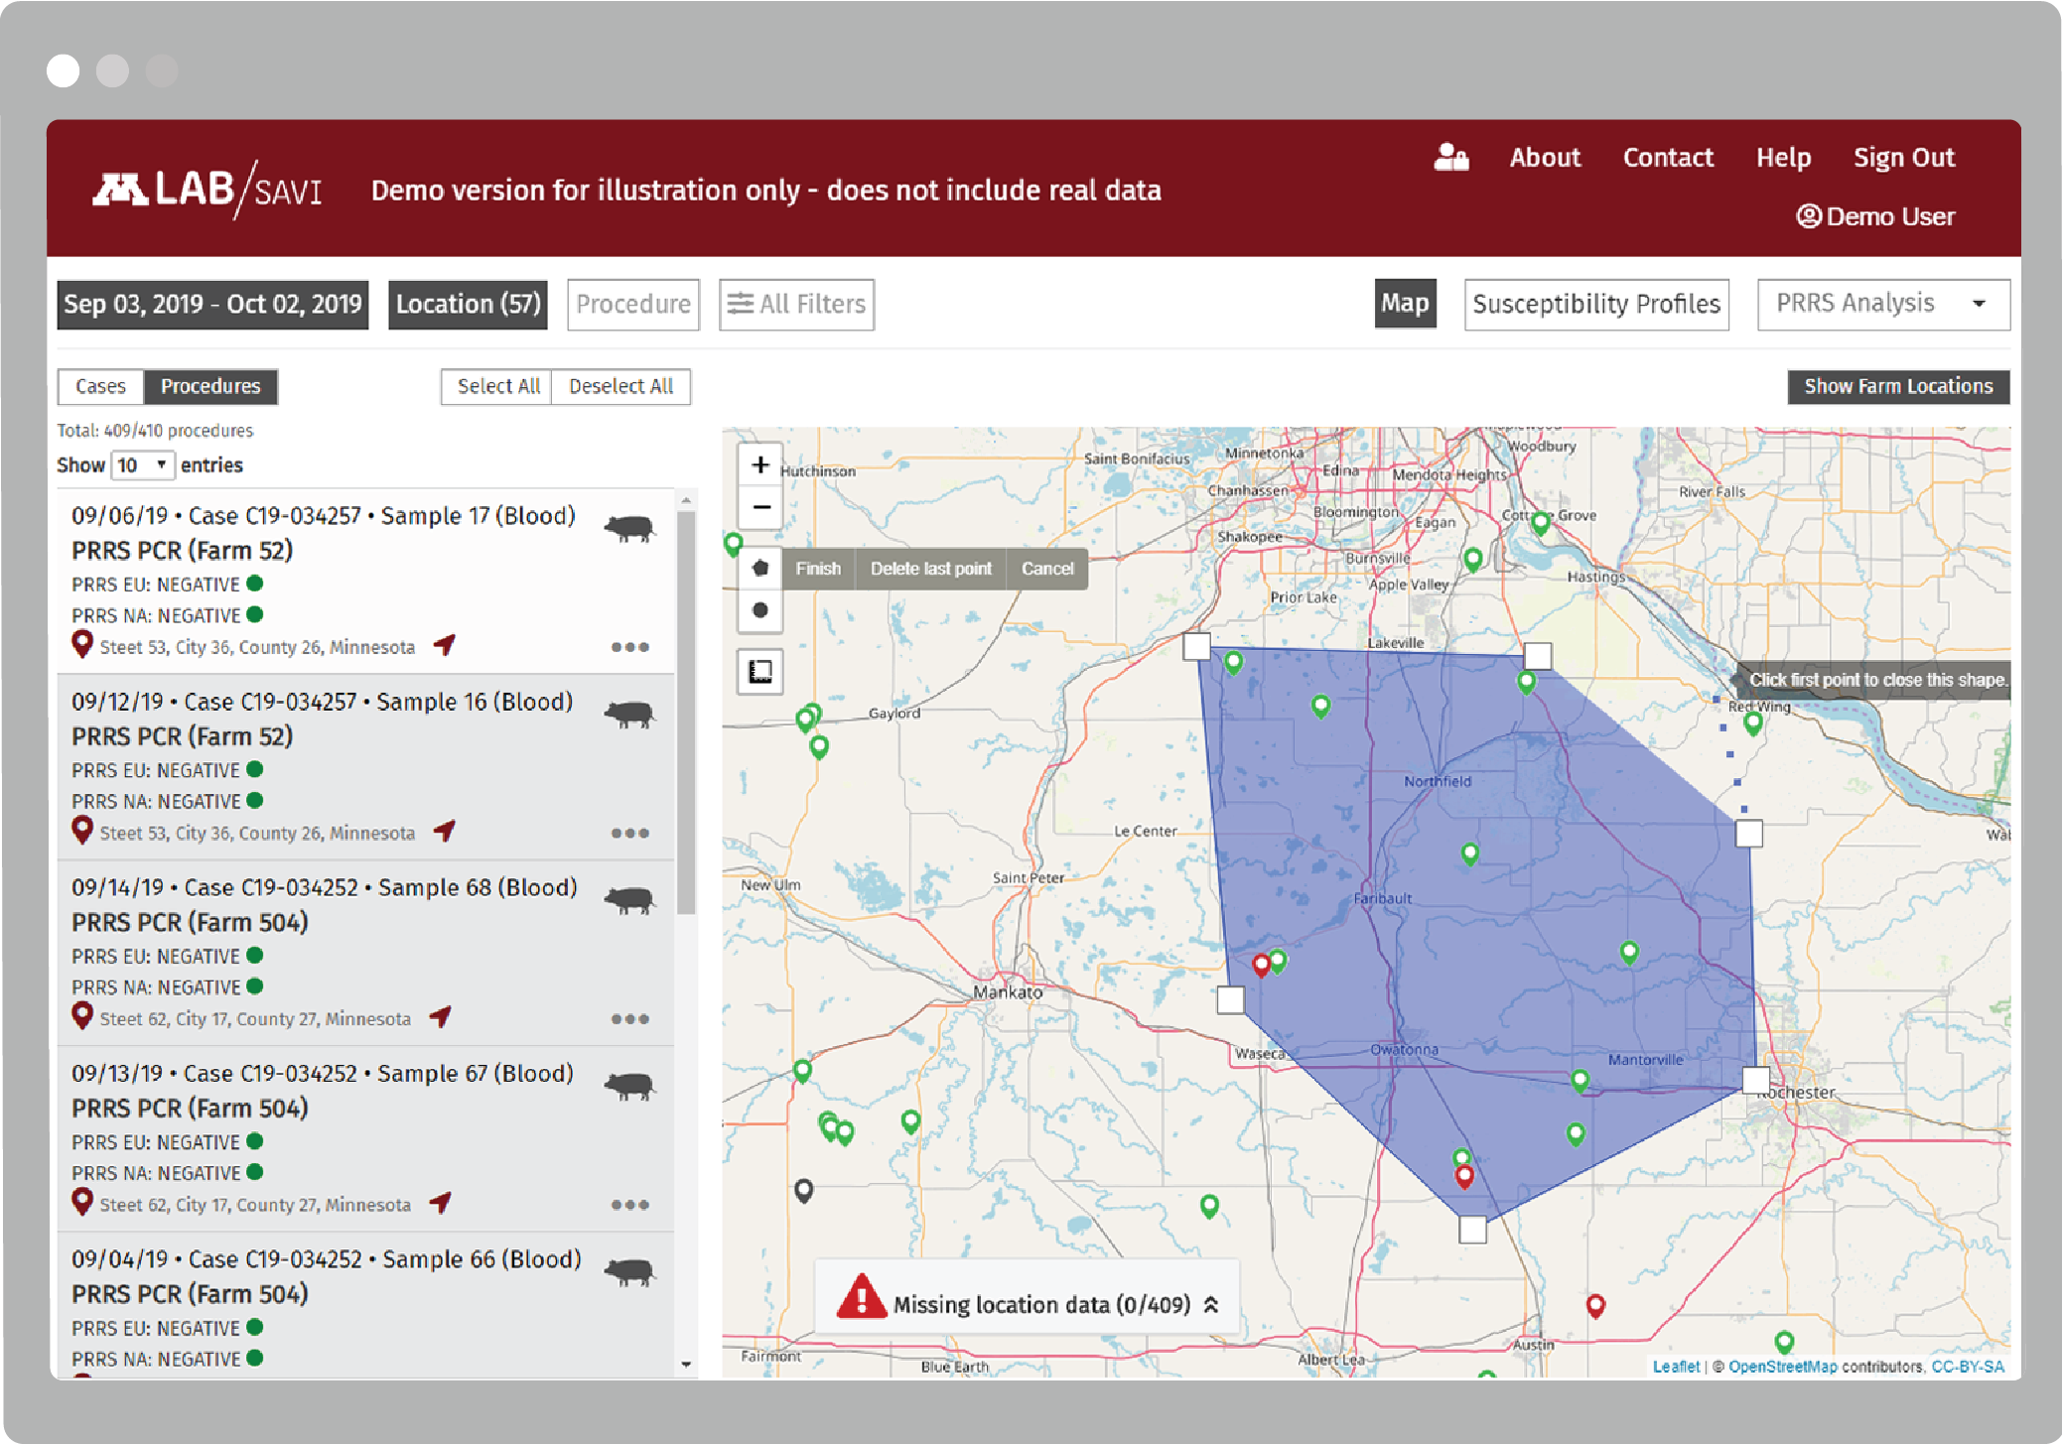Click the user management icon in header
This screenshot has width=2062, height=1444.
click(x=1450, y=158)
